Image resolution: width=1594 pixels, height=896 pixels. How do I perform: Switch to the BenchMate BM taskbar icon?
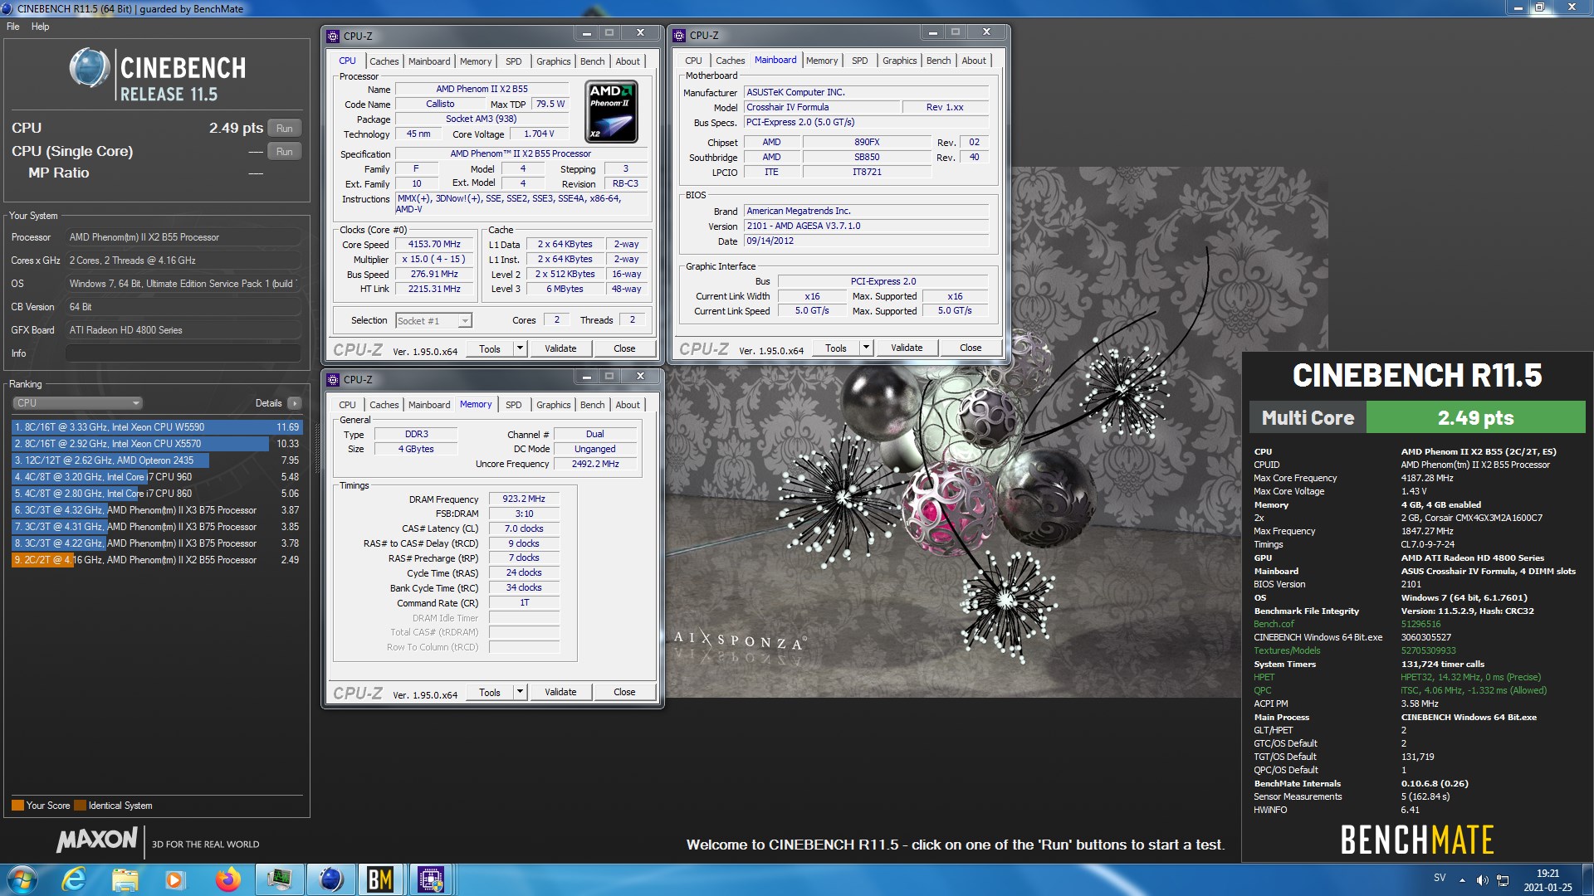380,879
